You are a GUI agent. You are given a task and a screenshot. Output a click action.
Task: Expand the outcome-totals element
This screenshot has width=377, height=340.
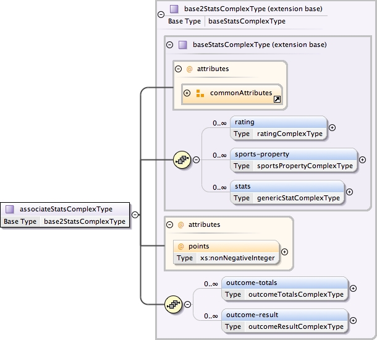pyautogui.click(x=353, y=288)
